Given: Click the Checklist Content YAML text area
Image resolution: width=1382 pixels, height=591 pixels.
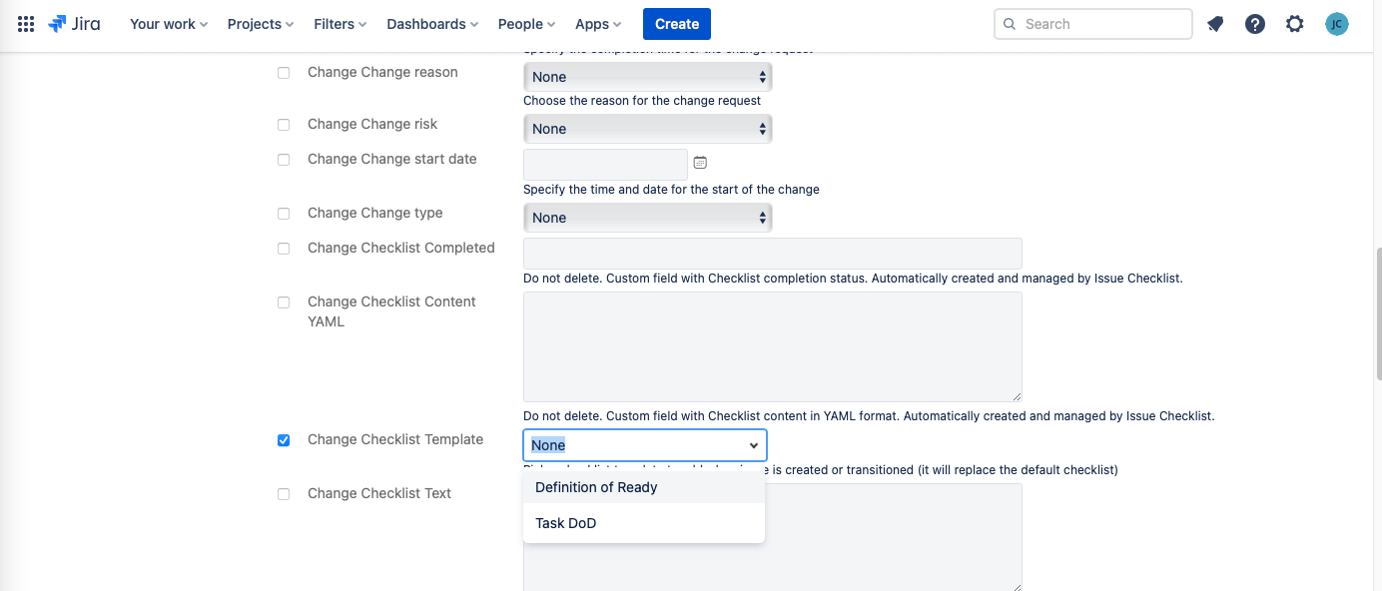Looking at the screenshot, I should point(772,346).
